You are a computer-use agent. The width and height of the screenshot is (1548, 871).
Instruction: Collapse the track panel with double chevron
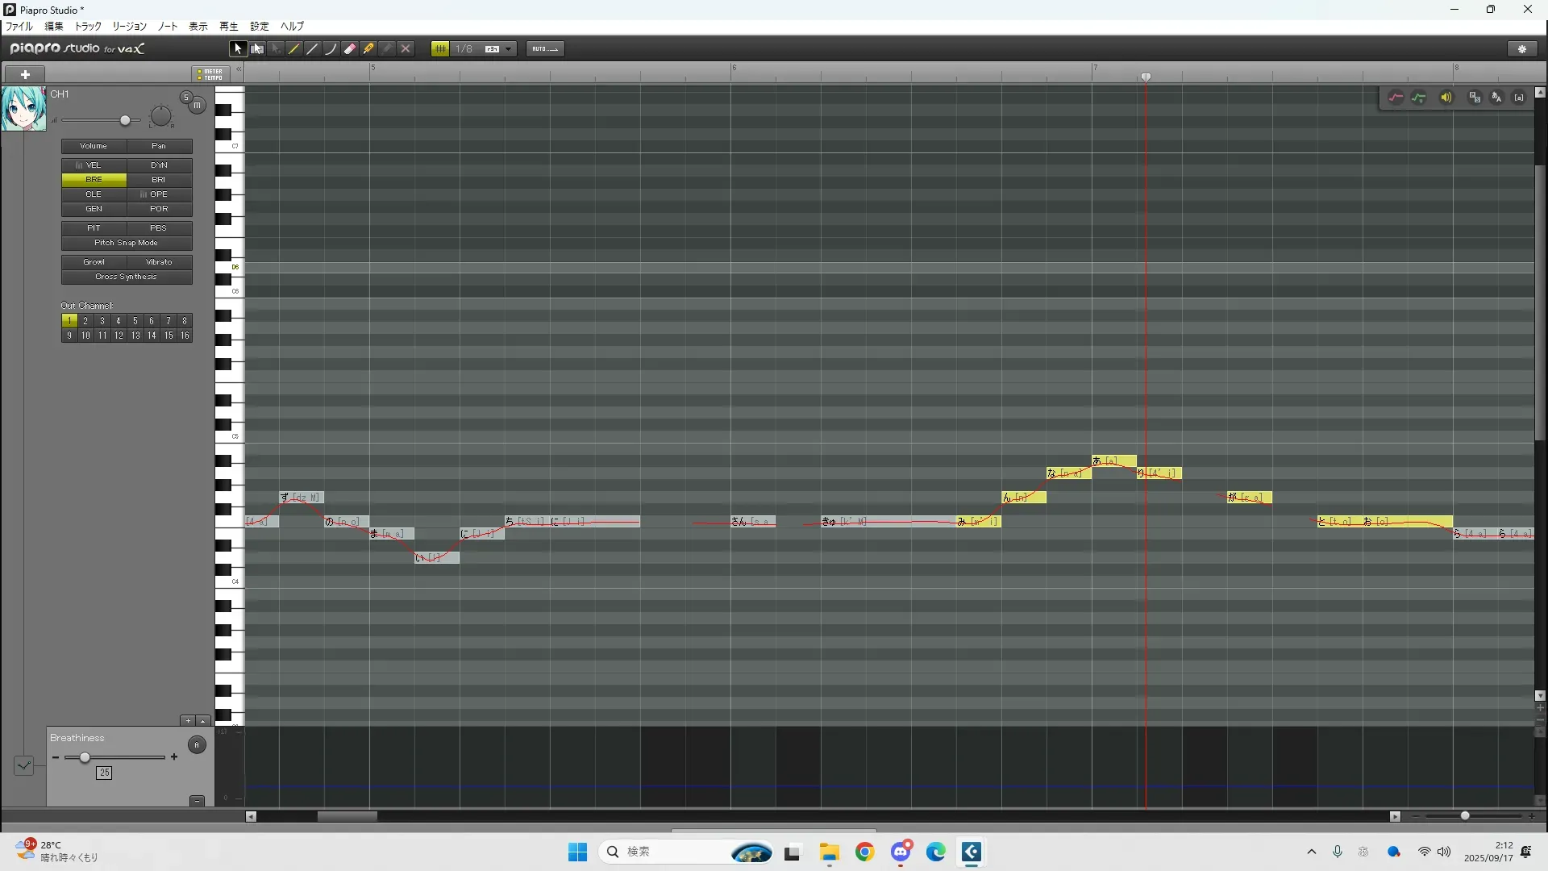point(239,70)
